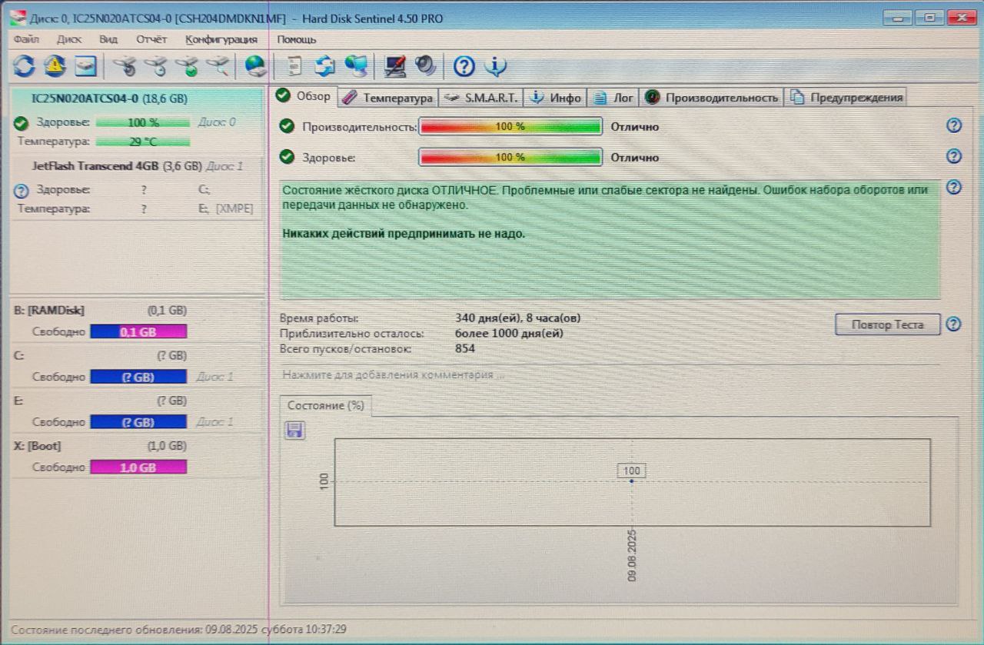Open the Конфигурация menu
The width and height of the screenshot is (984, 645).
(x=221, y=39)
